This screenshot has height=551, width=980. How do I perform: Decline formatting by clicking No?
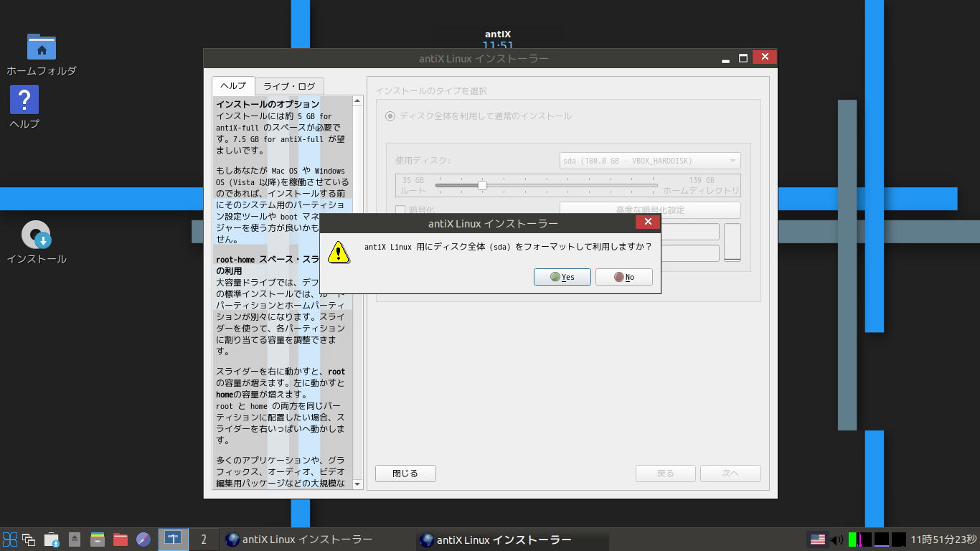point(624,277)
